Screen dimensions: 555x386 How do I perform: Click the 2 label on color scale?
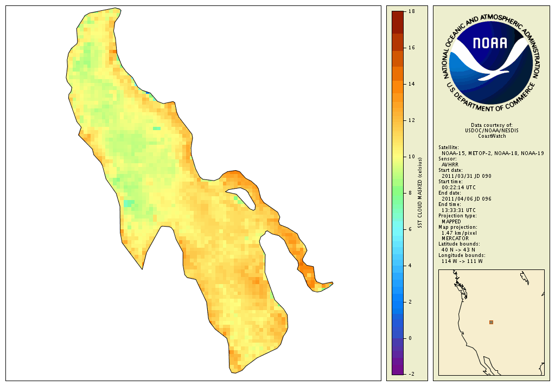pyautogui.click(x=410, y=302)
